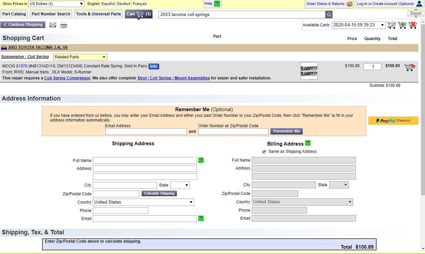Click the help icon beside shipping Email field
This screenshot has width=425, height=254.
click(x=201, y=218)
